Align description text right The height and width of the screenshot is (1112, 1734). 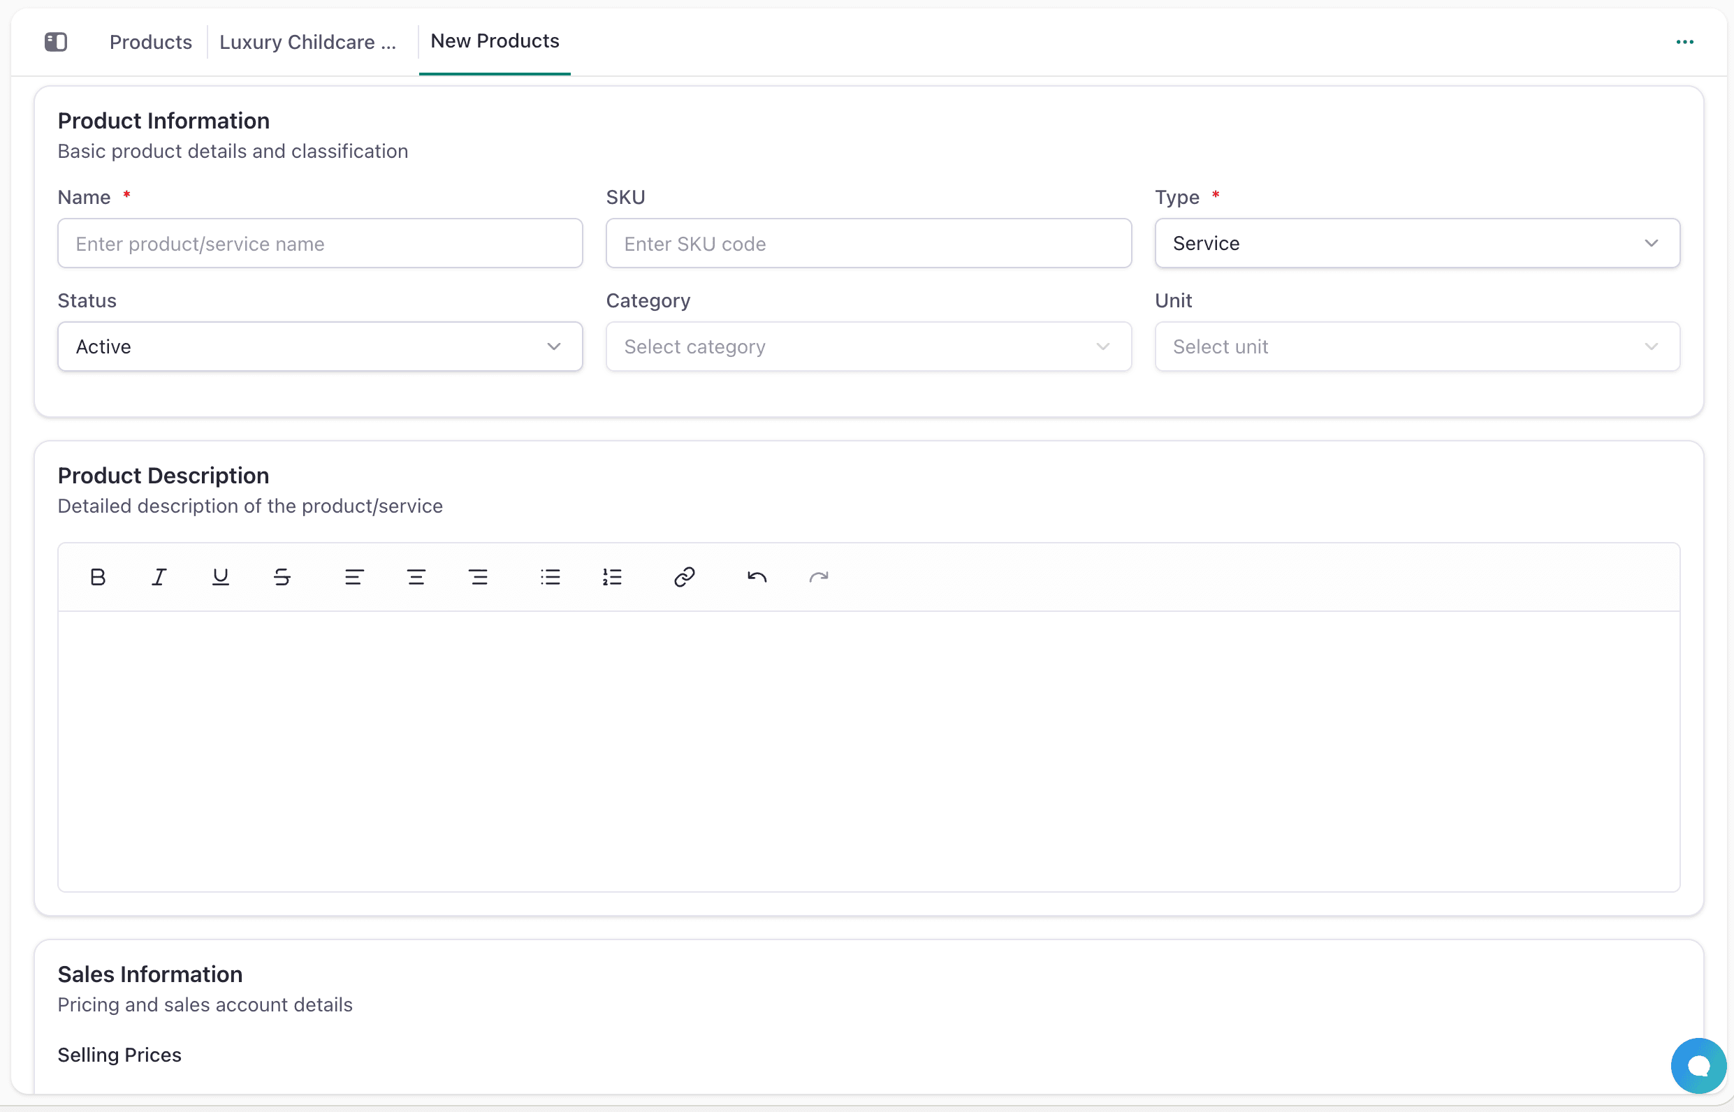[x=478, y=577]
